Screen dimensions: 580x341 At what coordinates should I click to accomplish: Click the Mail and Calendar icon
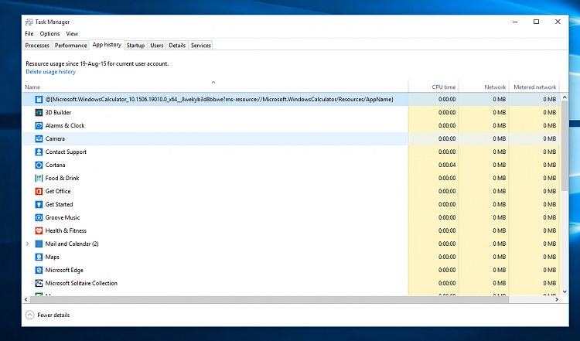(39, 244)
